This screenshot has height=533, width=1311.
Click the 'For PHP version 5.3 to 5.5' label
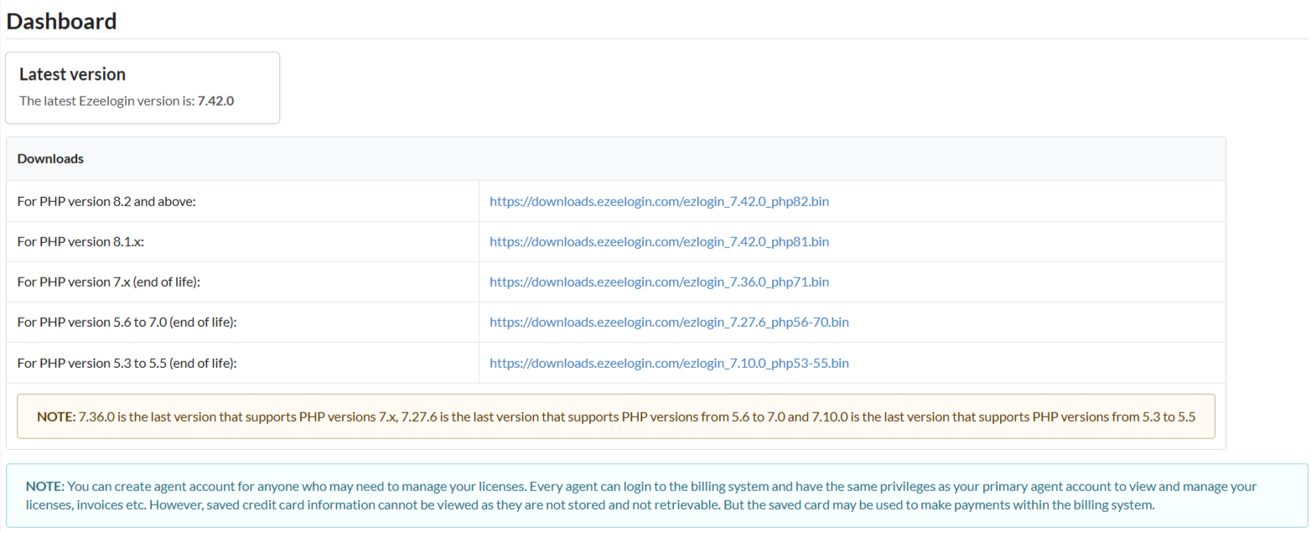(x=127, y=363)
